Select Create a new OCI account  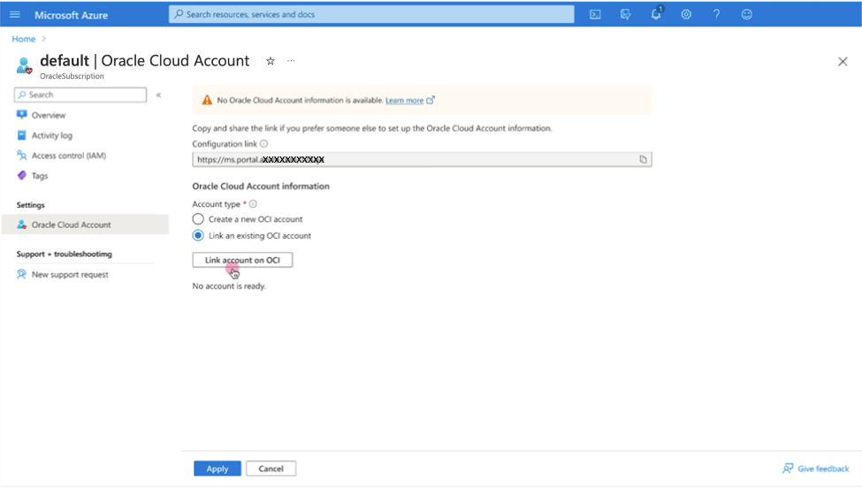coord(198,219)
